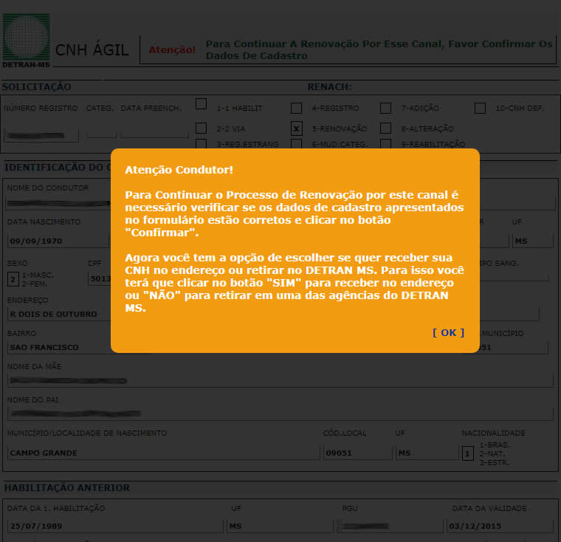Screen dimensions: 561x542
Task: Check the 9-REABILITAÇÃO checkbox
Action: point(385,144)
